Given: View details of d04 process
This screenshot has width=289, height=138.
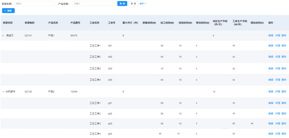Looking at the screenshot, I should pos(277,80).
